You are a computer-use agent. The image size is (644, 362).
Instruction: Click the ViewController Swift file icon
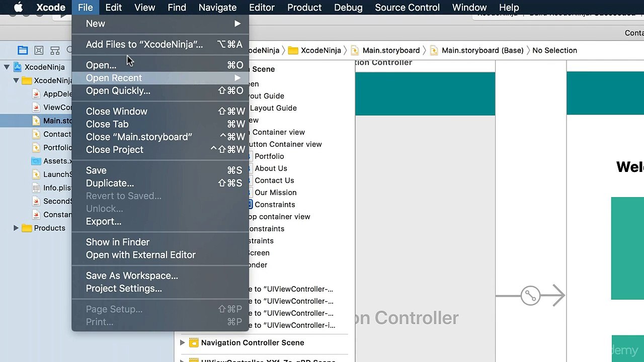tap(36, 107)
